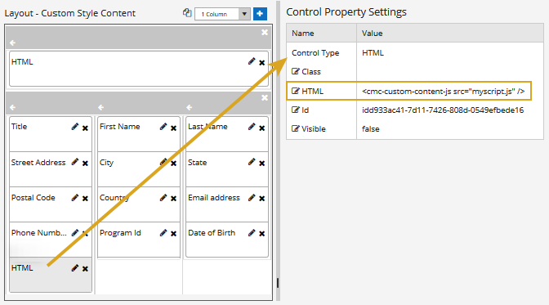Close the second layout row section
Viewport: 549px width, 305px height.
[265, 97]
